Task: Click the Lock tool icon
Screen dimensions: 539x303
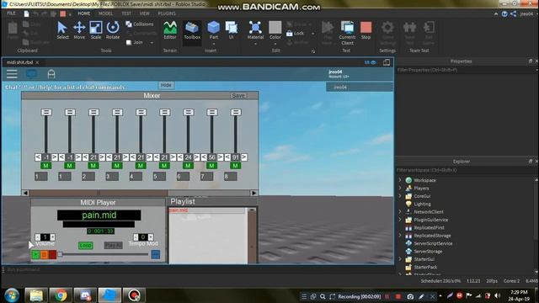Action: (x=290, y=34)
